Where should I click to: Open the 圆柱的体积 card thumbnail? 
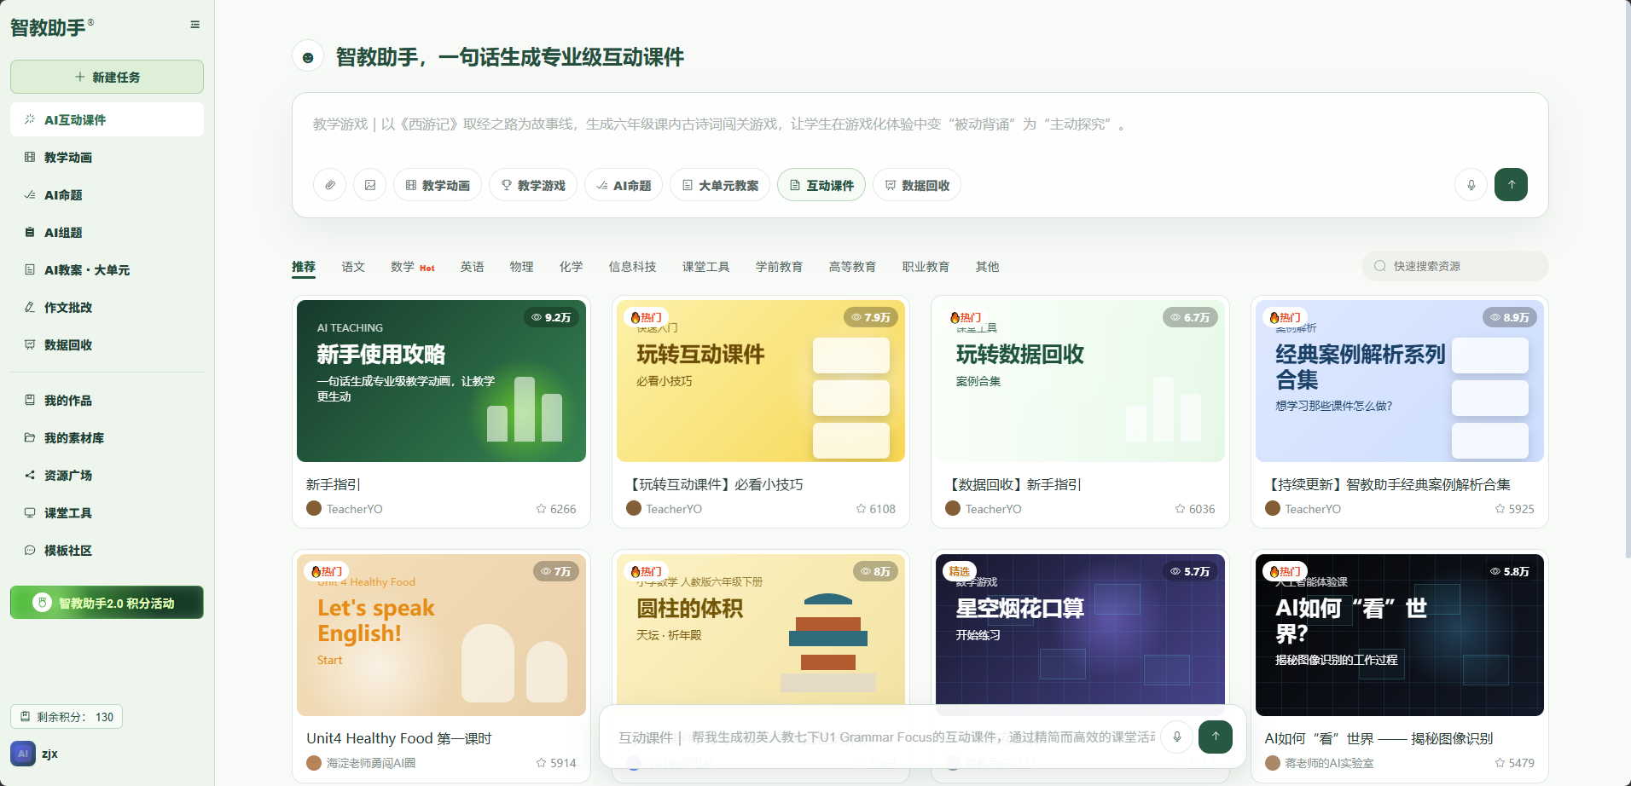761,635
